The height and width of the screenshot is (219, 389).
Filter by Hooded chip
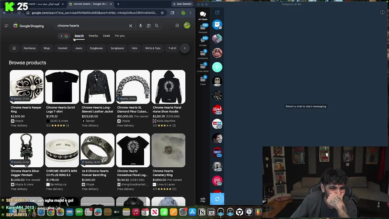tap(63, 48)
